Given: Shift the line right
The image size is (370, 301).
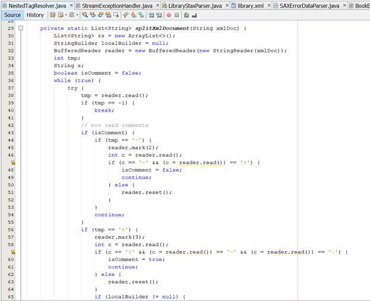Looking at the screenshot, I should [x=159, y=15].
